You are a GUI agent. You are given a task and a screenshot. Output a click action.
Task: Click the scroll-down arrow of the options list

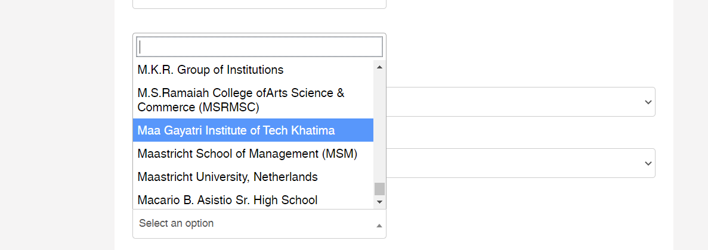[379, 203]
